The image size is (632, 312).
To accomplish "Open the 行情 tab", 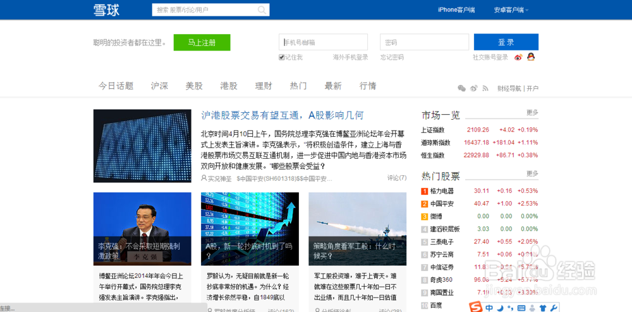I will (x=368, y=86).
